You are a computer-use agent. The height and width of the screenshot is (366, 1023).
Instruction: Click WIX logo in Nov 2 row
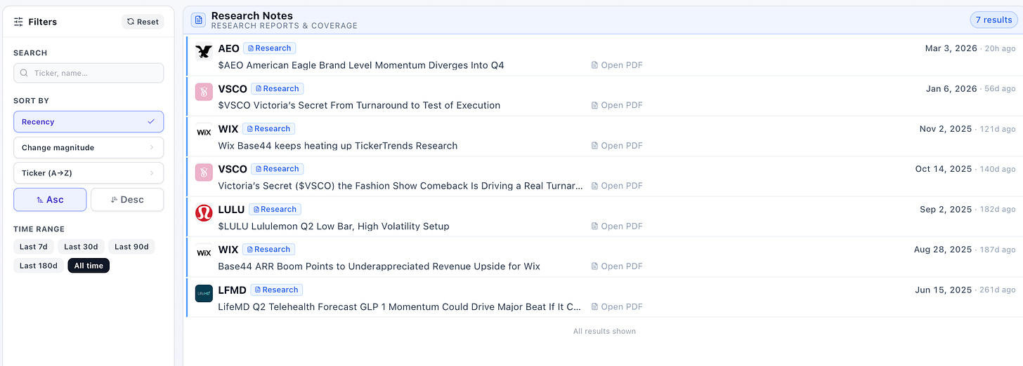204,132
